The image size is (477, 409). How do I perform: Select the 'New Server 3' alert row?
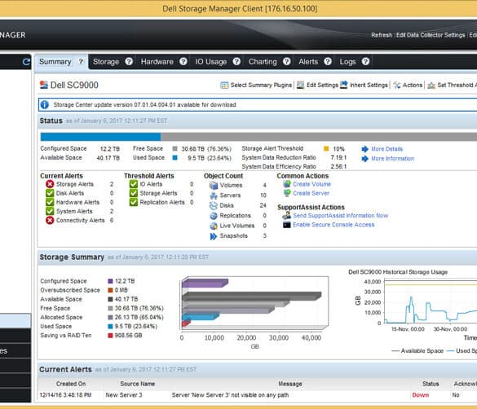257,395
